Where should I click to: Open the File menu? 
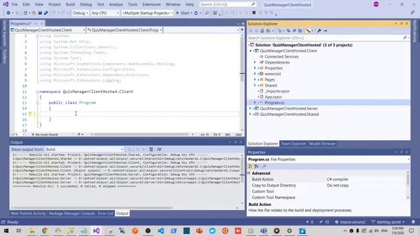click(x=14, y=5)
